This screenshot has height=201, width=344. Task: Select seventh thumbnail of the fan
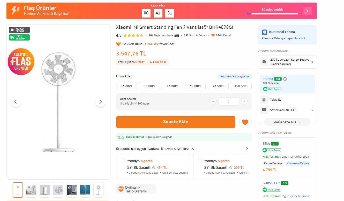pos(99,190)
